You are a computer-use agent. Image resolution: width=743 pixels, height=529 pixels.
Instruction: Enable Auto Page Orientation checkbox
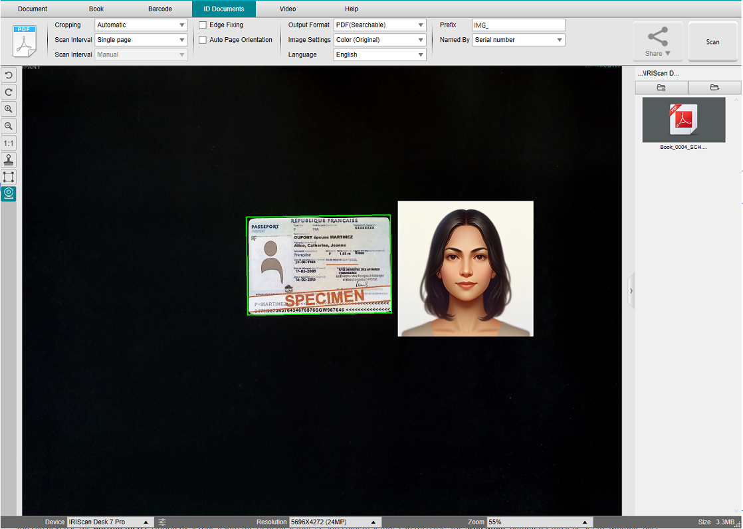203,40
